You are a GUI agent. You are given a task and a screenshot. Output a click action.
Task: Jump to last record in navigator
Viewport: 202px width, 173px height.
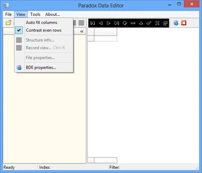coord(117,23)
